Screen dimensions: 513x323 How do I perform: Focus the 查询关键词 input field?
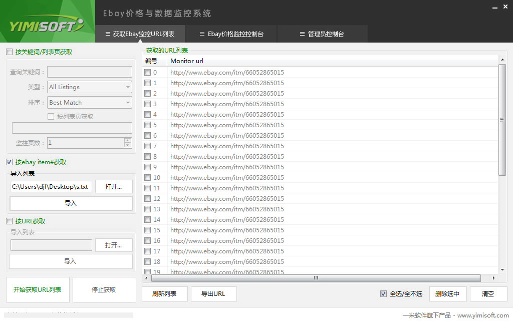pyautogui.click(x=90, y=72)
